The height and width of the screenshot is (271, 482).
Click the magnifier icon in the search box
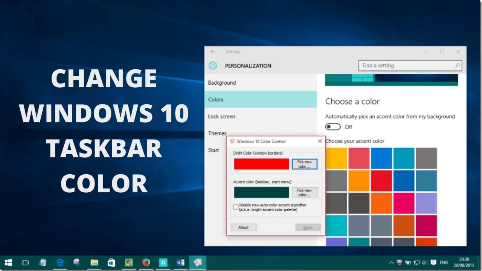[457, 65]
